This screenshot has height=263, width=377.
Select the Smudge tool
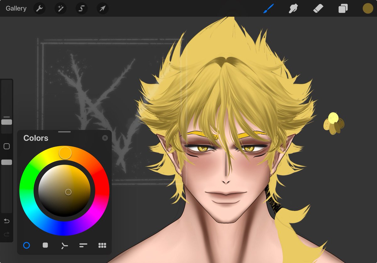pyautogui.click(x=293, y=8)
